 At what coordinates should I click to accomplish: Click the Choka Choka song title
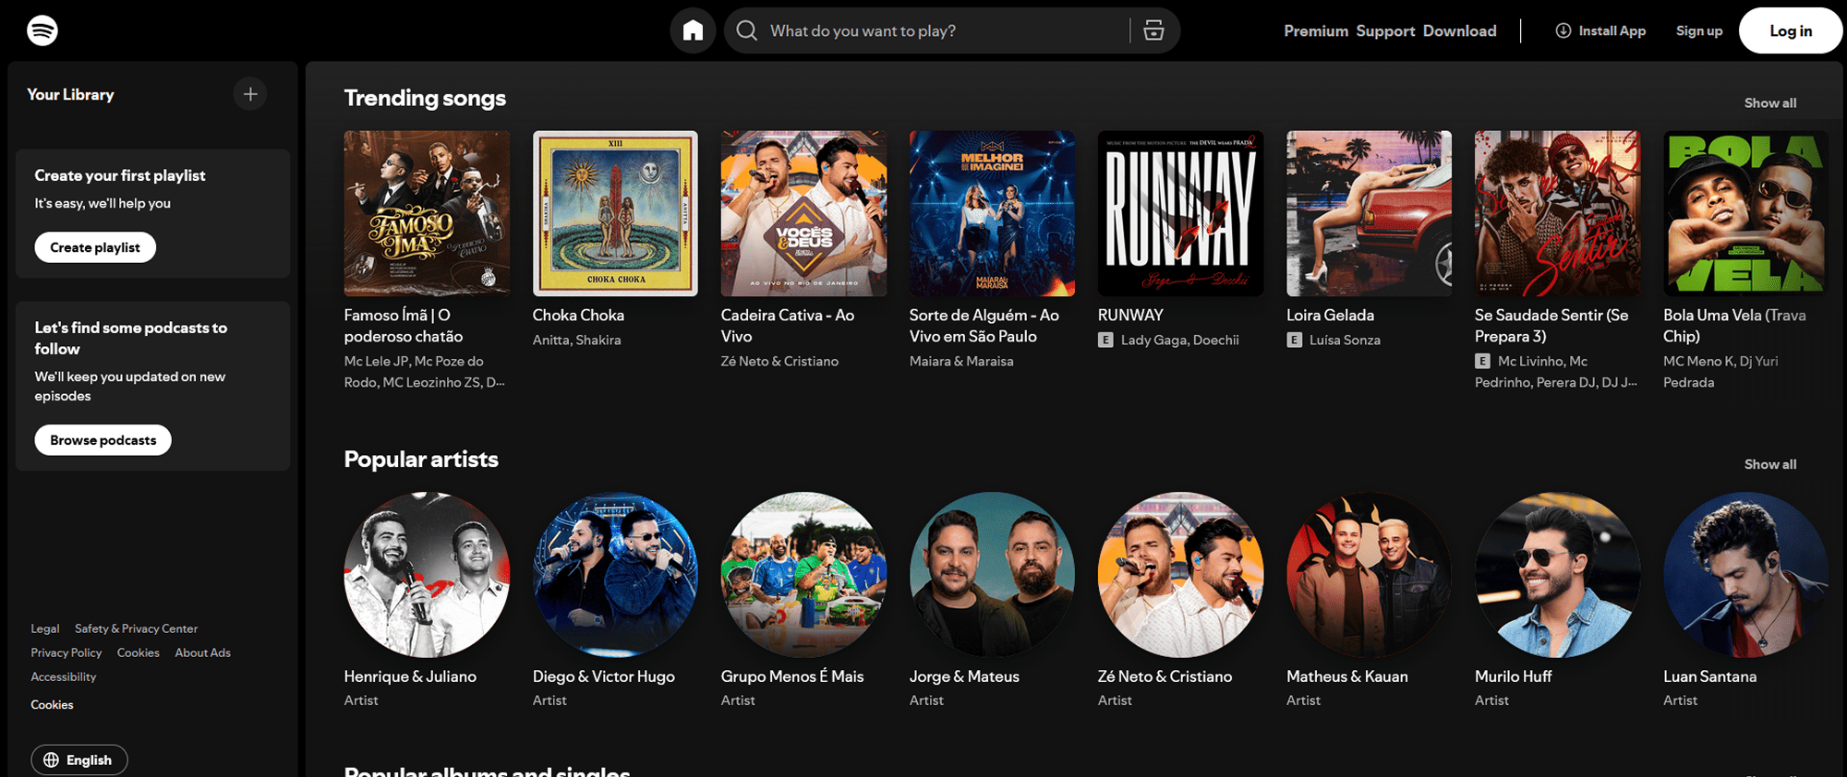[x=578, y=315]
